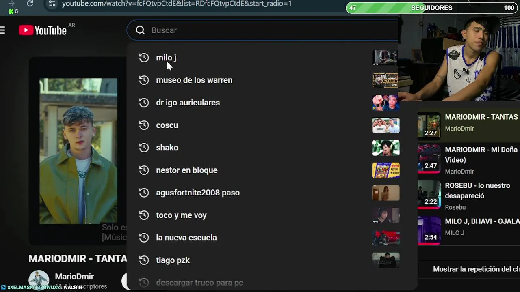Screen dimensions: 520x292
Task: Click 'Mostrar la repetición del chat' button
Action: [x=476, y=269]
